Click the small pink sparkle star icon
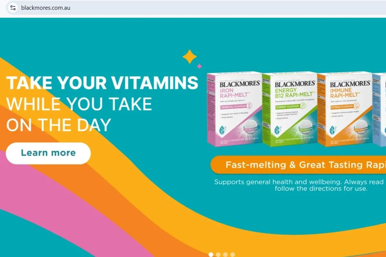Image resolution: width=386 pixels, height=257 pixels. point(199,66)
